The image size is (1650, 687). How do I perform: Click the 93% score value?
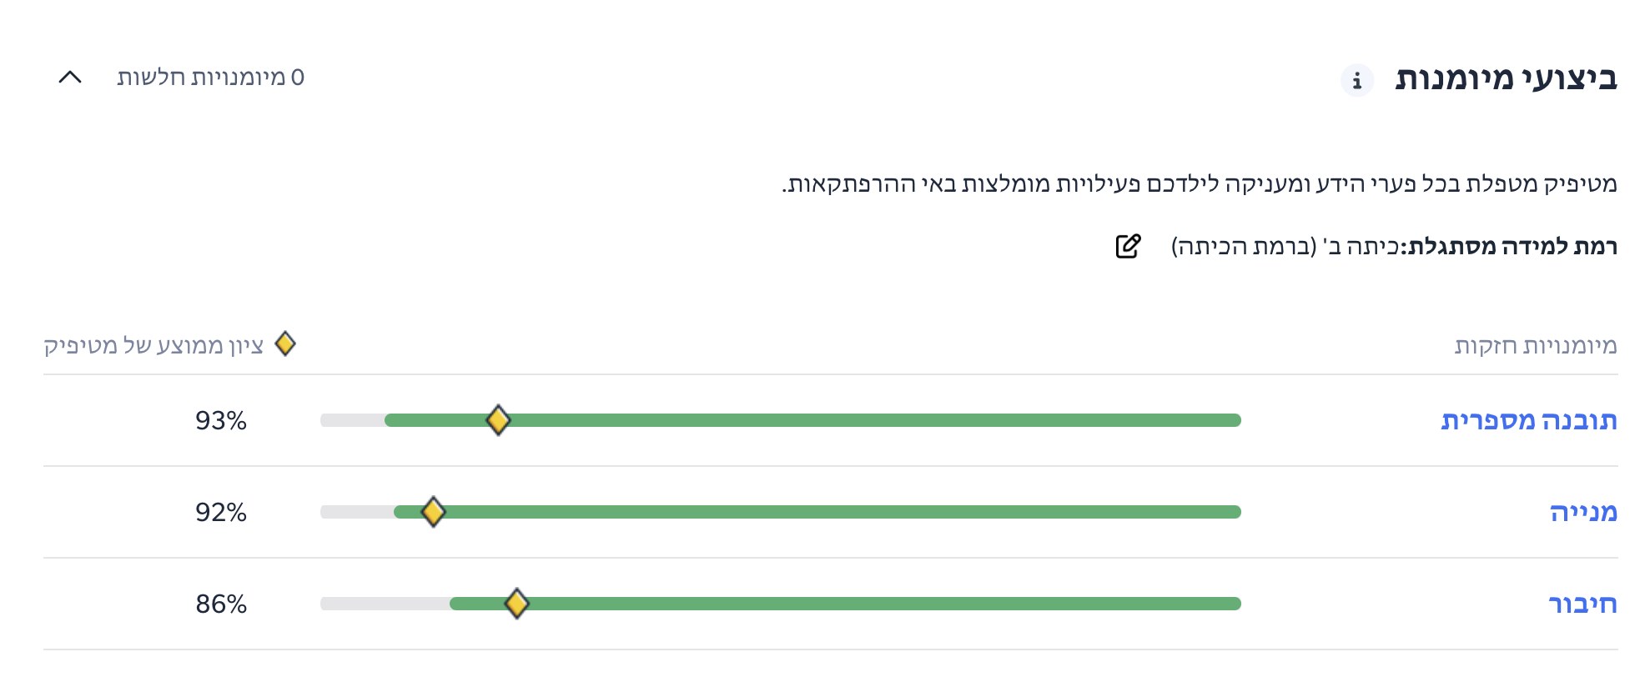click(221, 420)
